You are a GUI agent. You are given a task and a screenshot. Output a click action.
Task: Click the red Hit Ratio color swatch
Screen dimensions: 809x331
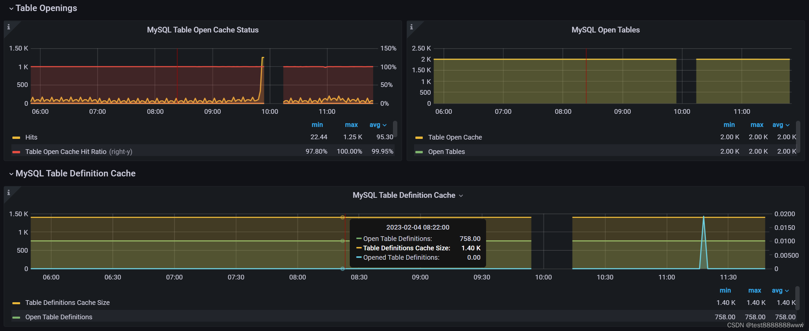click(16, 152)
